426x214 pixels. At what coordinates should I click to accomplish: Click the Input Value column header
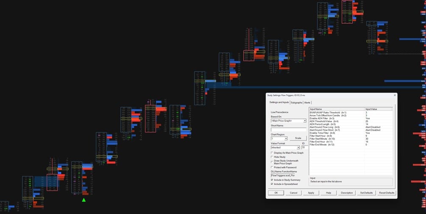(x=379, y=109)
